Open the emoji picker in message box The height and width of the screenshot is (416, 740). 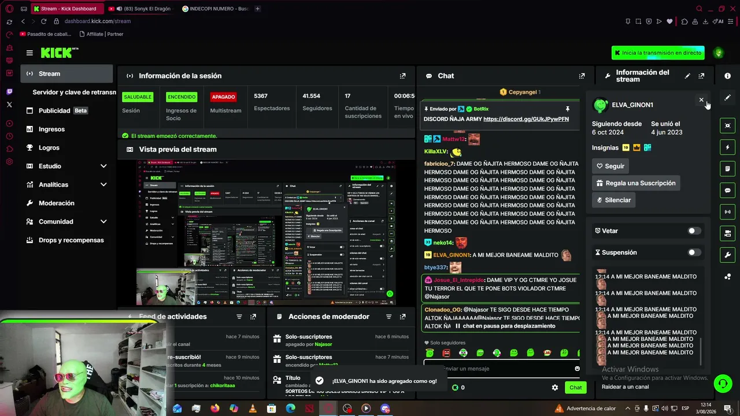[577, 369]
